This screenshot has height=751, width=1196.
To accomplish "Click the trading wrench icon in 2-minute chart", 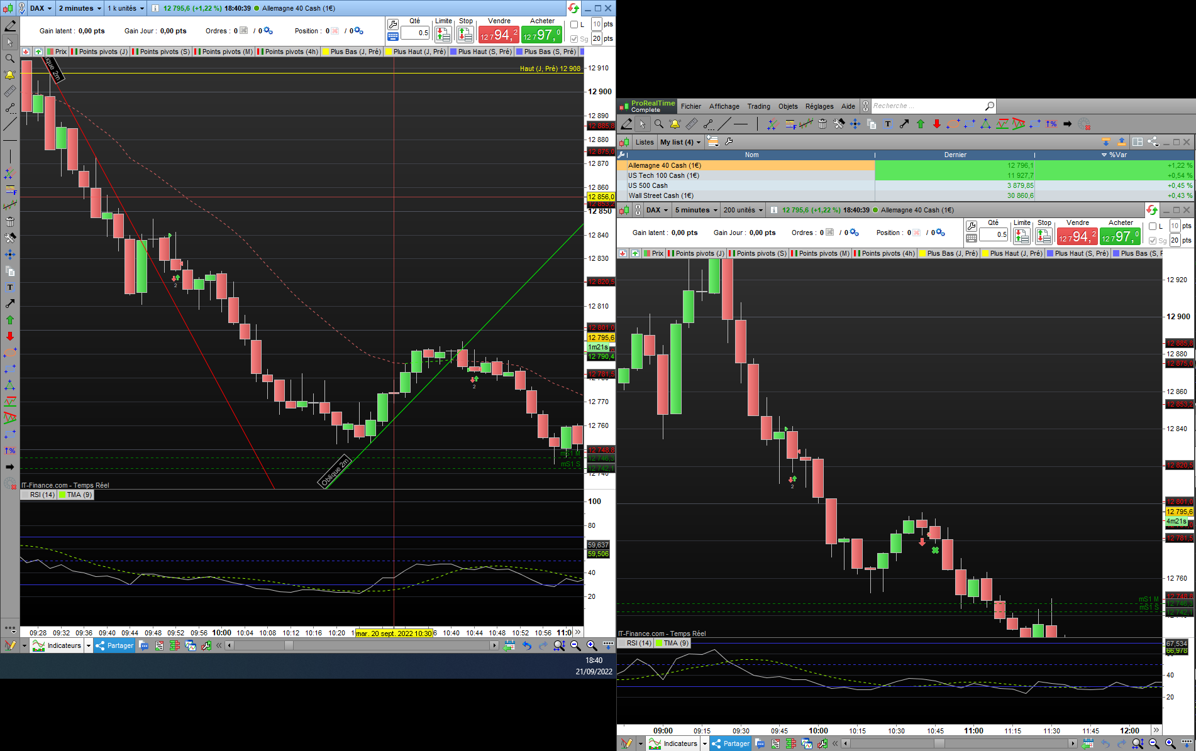I will tap(393, 24).
